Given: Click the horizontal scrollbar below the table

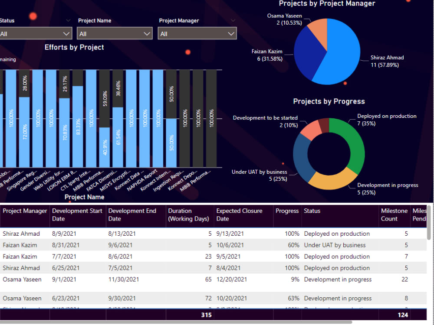Looking at the screenshot, I should click(x=174, y=321).
